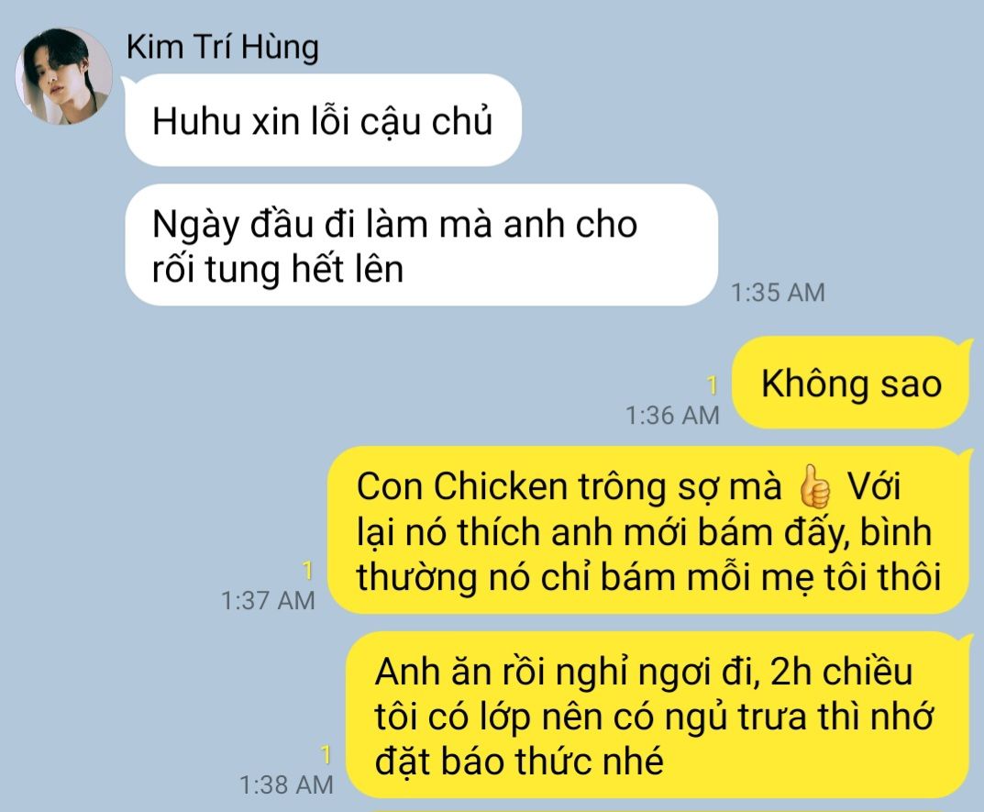Tap the unread count above 1:37 AM
984x812 pixels.
click(x=307, y=570)
